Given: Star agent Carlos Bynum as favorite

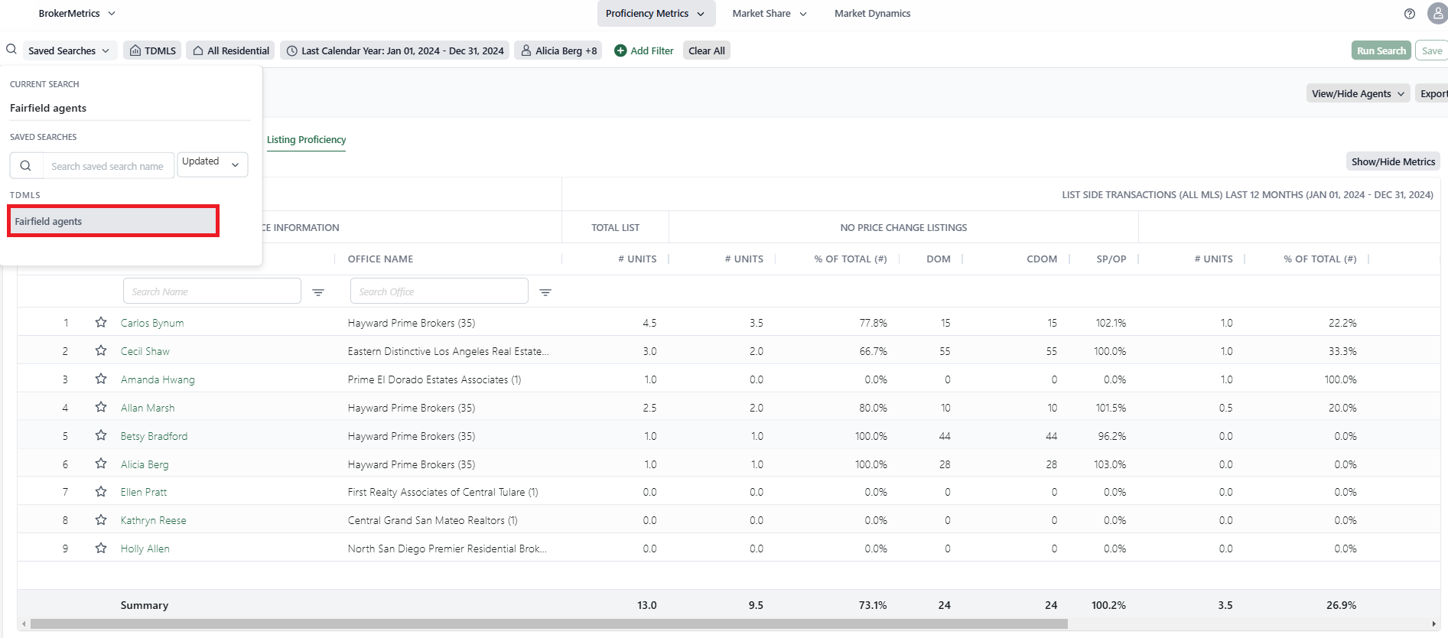Looking at the screenshot, I should pyautogui.click(x=101, y=323).
